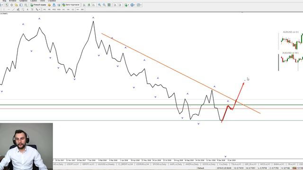Image resolution: width=303 pixels, height=170 pixels.
Task: Open the Вставка menu
Action: [x=13, y=1]
